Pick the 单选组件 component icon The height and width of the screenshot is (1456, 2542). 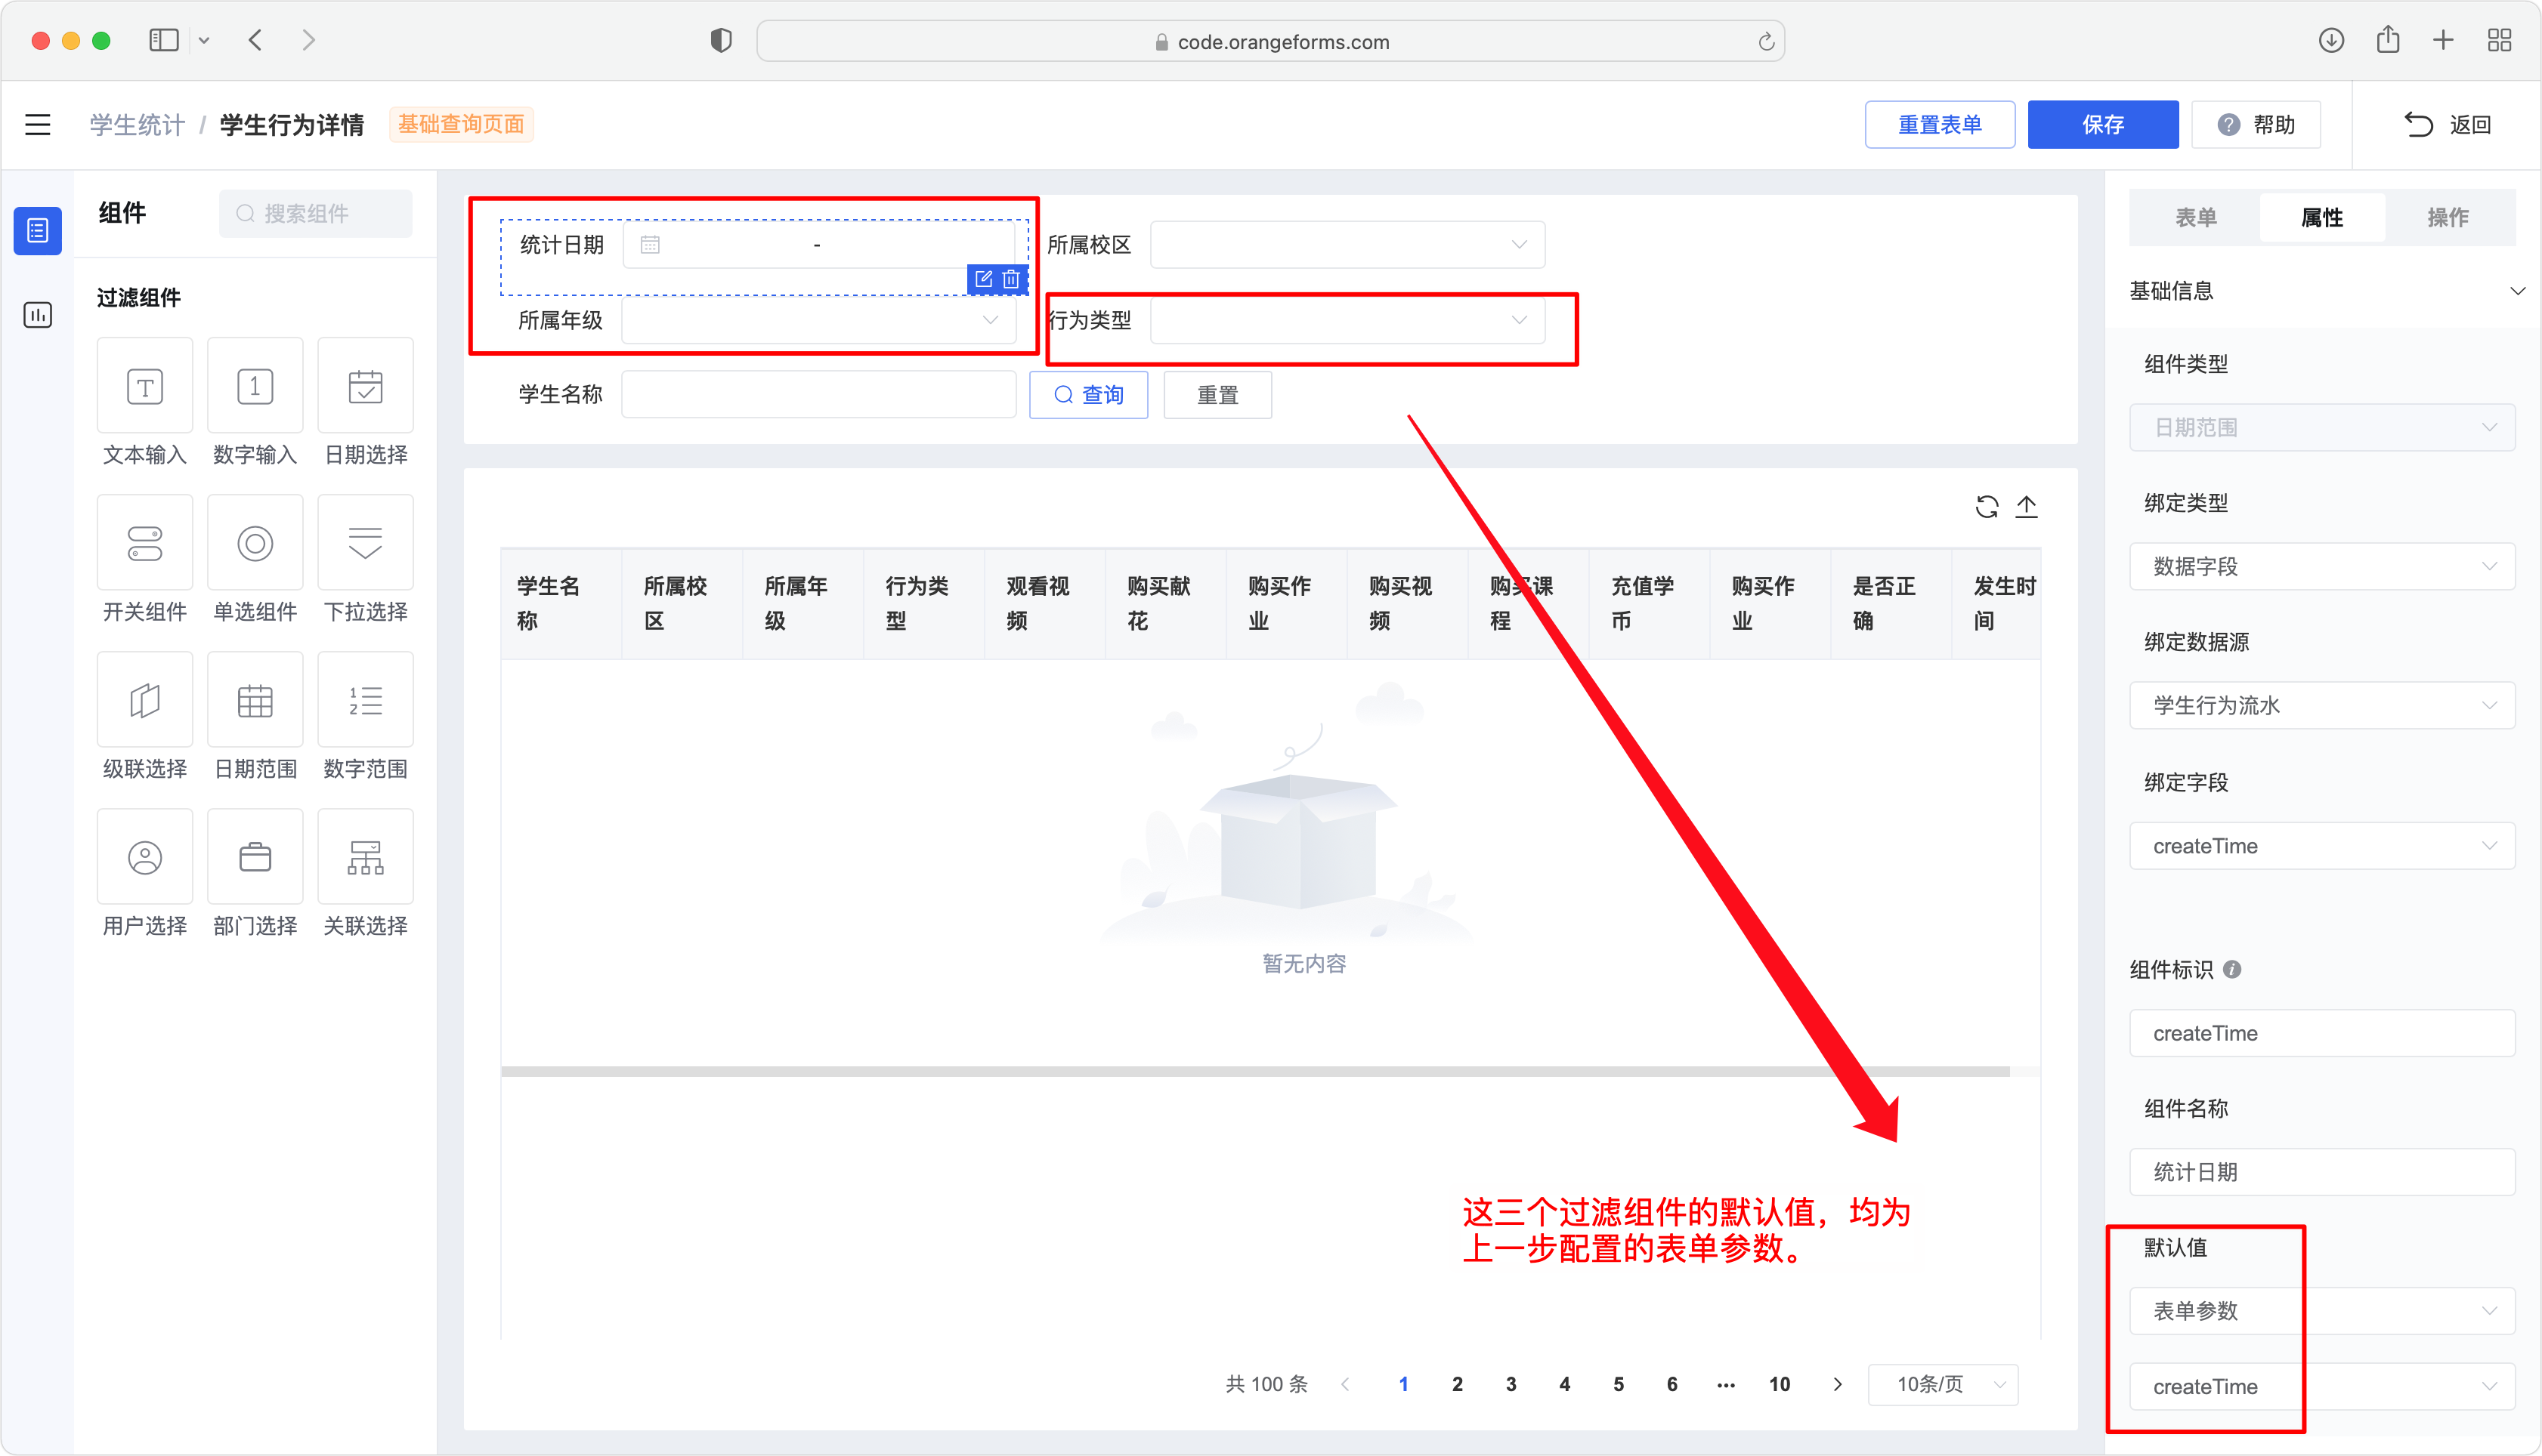(255, 543)
